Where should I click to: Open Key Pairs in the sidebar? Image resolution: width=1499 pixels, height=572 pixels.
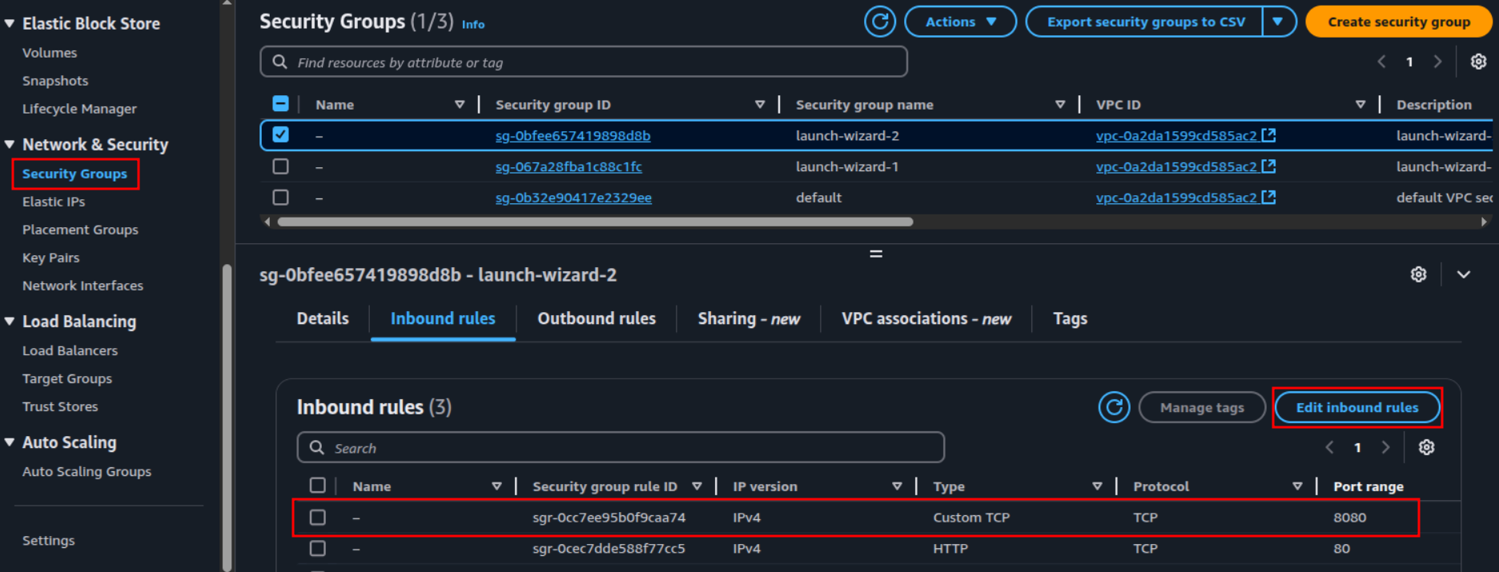[x=50, y=258]
